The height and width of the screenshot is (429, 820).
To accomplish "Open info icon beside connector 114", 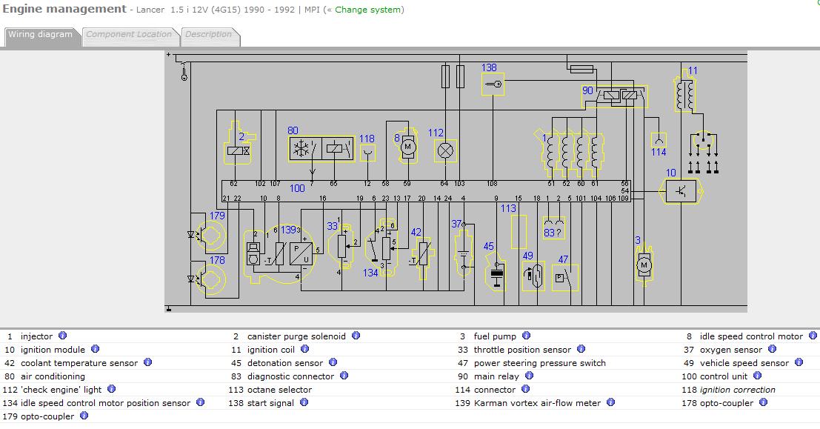I will point(526,389).
